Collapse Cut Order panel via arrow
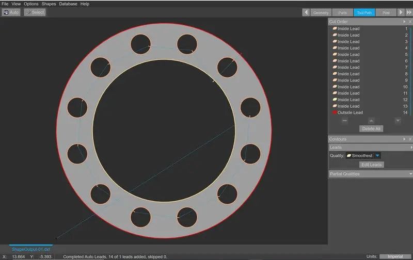Screen dimensions: 413x260 [404, 22]
